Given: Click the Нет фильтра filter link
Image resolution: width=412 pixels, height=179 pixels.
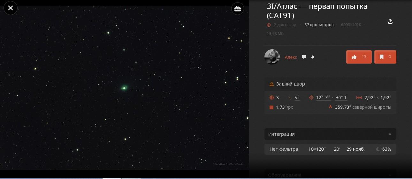Looking at the screenshot, I should click(284, 149).
